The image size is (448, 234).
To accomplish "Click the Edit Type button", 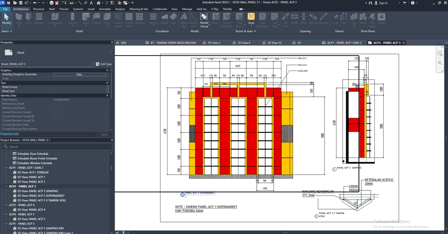I will tap(104, 64).
